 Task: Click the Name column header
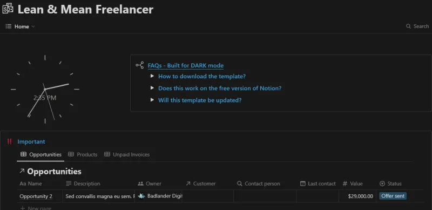pos(31,184)
